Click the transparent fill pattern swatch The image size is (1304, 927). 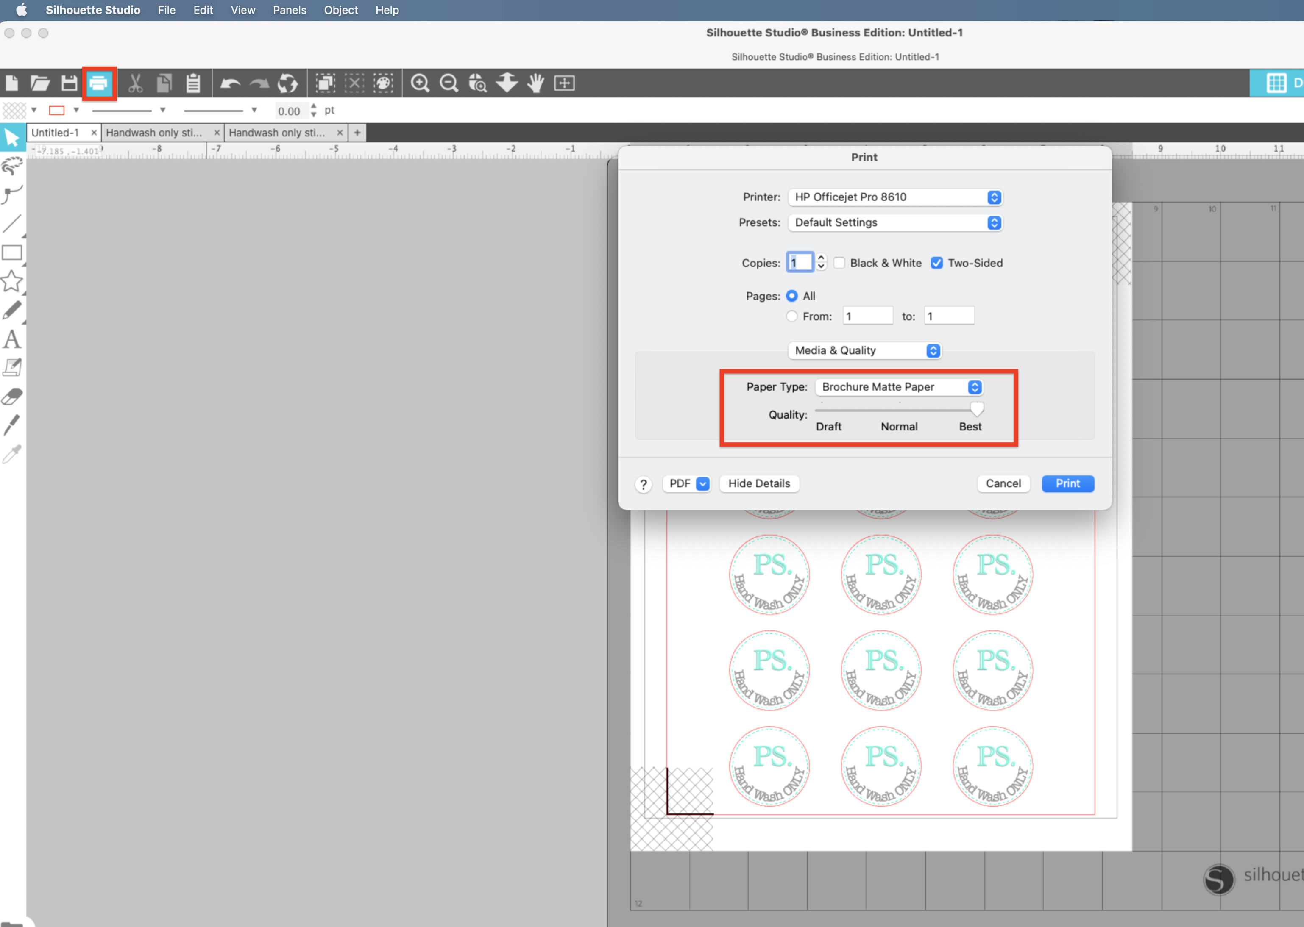[14, 110]
